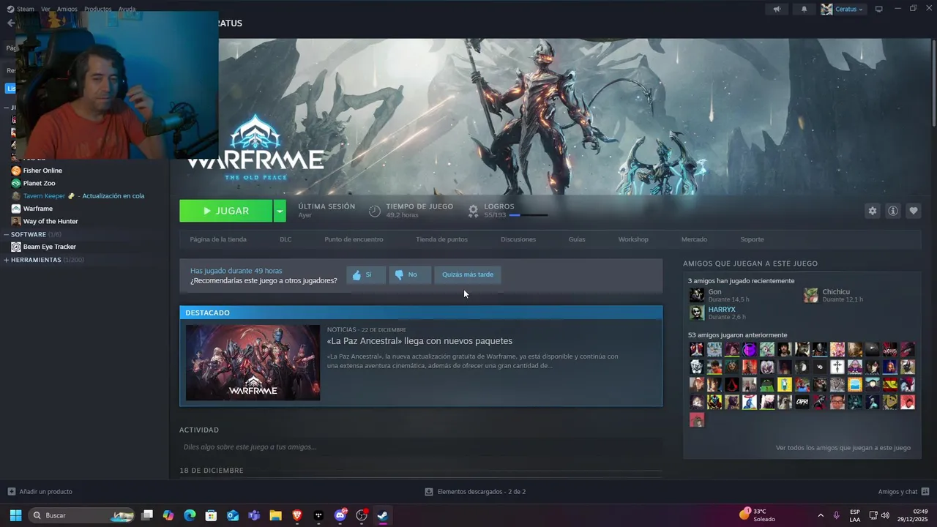This screenshot has width=937, height=527.
Task: Open File Explorer from taskbar
Action: pos(275,515)
